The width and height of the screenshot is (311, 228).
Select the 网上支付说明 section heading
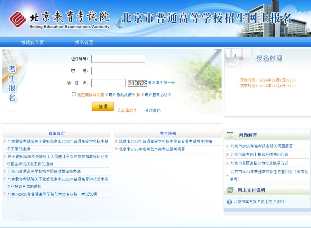(x=251, y=190)
